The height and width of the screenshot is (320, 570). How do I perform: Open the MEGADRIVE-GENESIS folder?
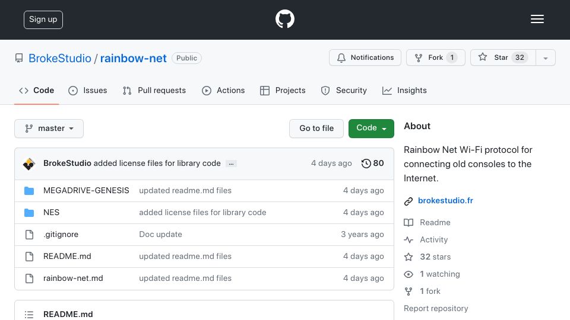point(86,190)
